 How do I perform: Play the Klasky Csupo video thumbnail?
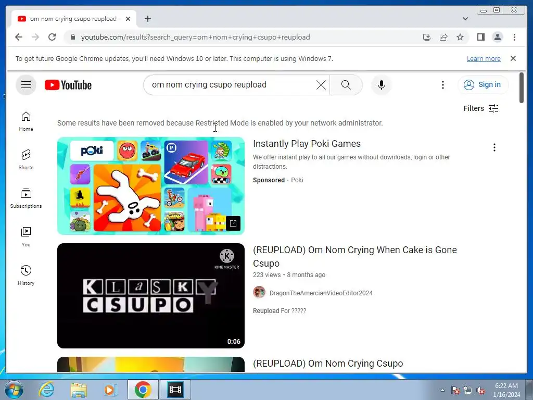tap(151, 296)
